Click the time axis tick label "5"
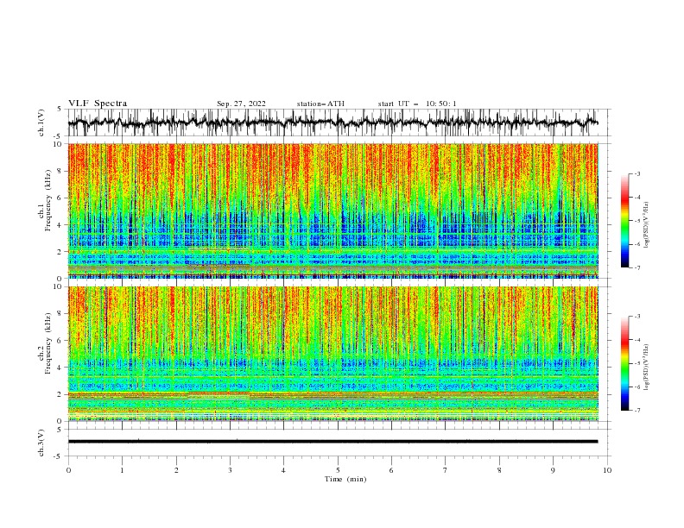 coord(338,470)
